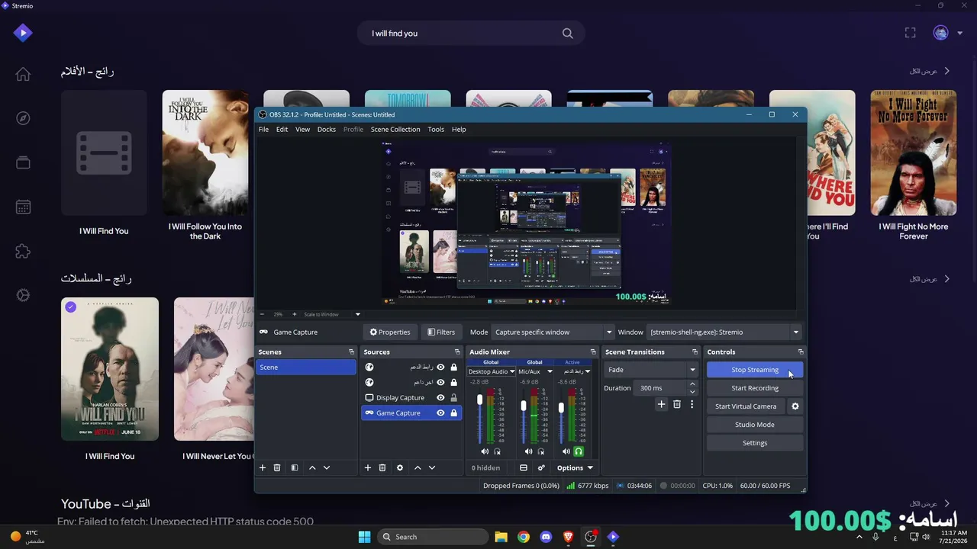Open the I Will Fight No More Forever poster
This screenshot has height=549, width=977.
tap(914, 152)
